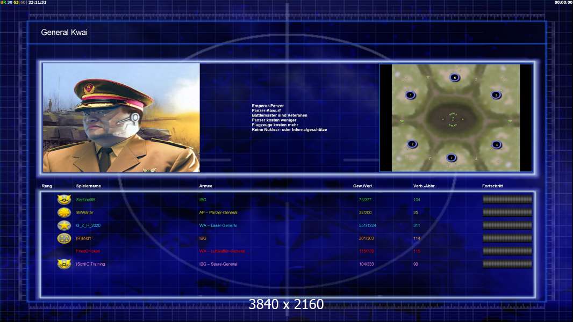Select start position 3 on the map
573x322 pixels.
[x=496, y=95]
